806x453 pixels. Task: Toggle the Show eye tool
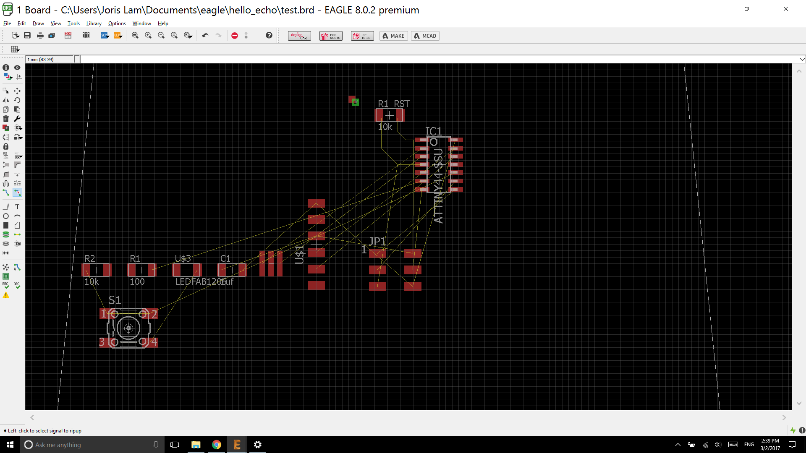point(17,68)
